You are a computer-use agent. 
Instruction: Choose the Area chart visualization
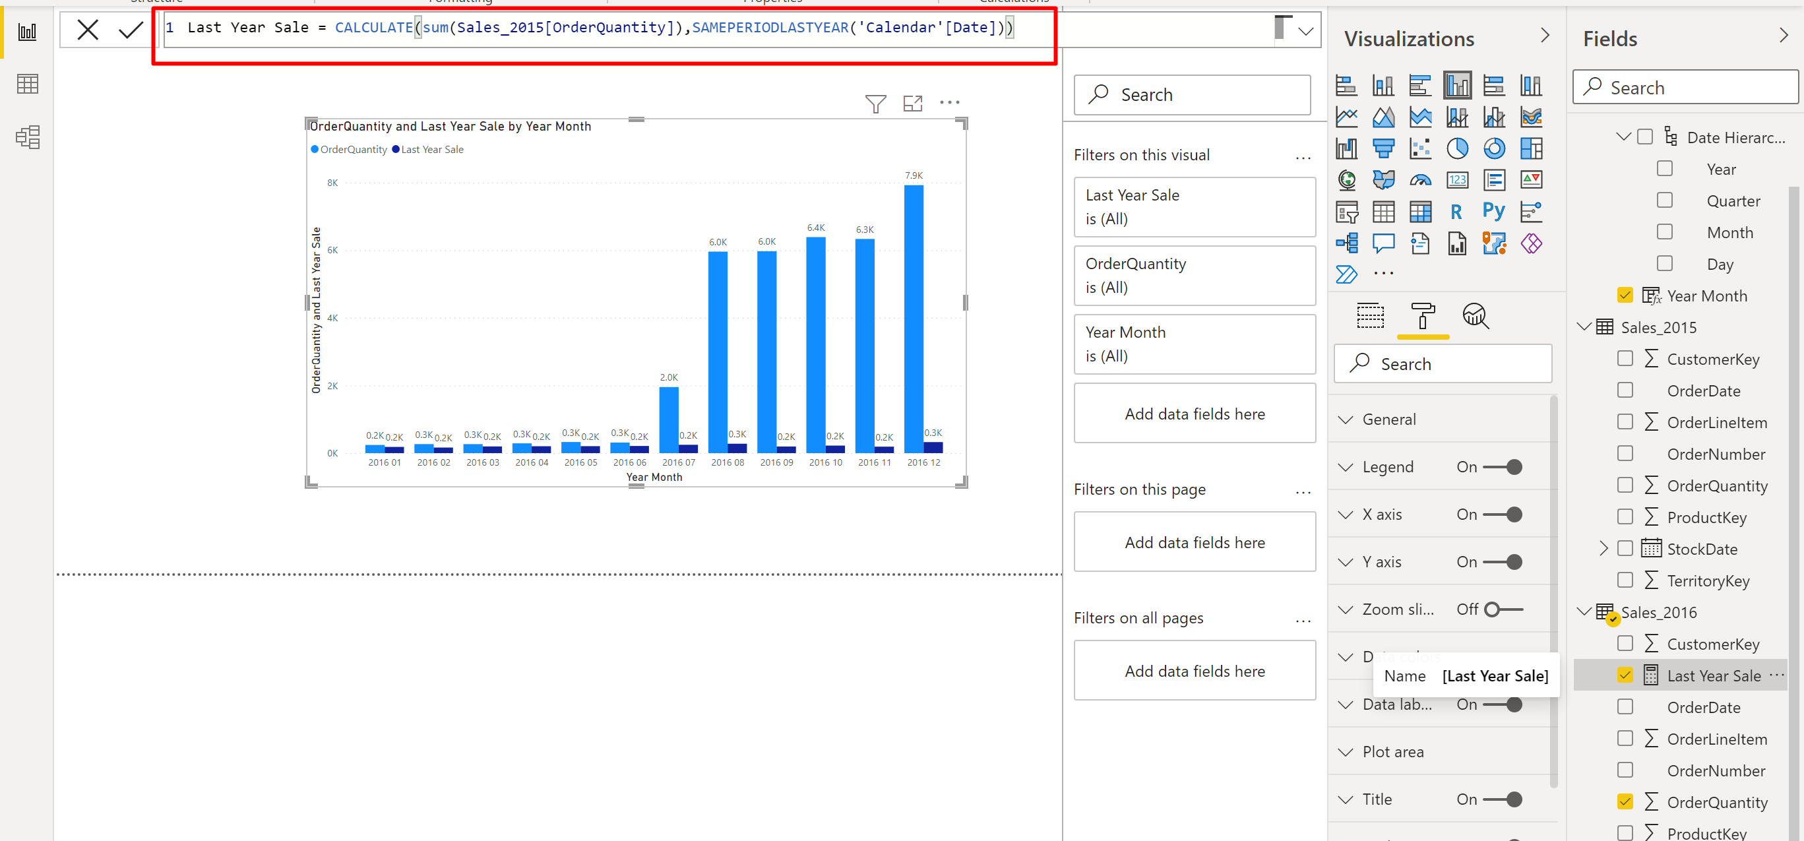point(1383,117)
